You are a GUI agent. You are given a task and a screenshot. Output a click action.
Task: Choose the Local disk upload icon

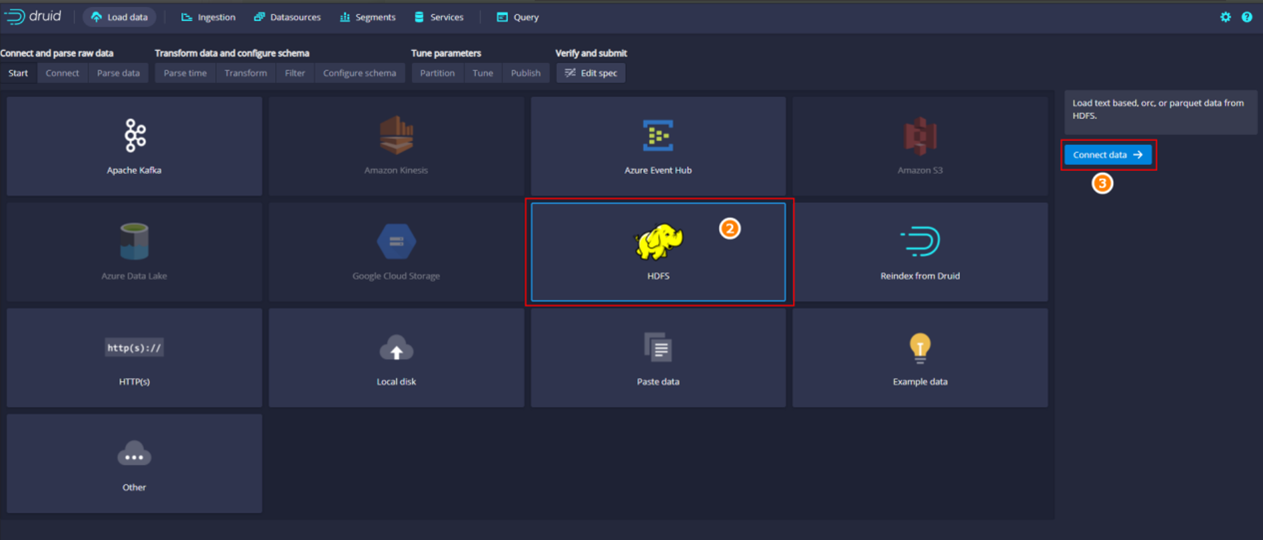pos(397,348)
